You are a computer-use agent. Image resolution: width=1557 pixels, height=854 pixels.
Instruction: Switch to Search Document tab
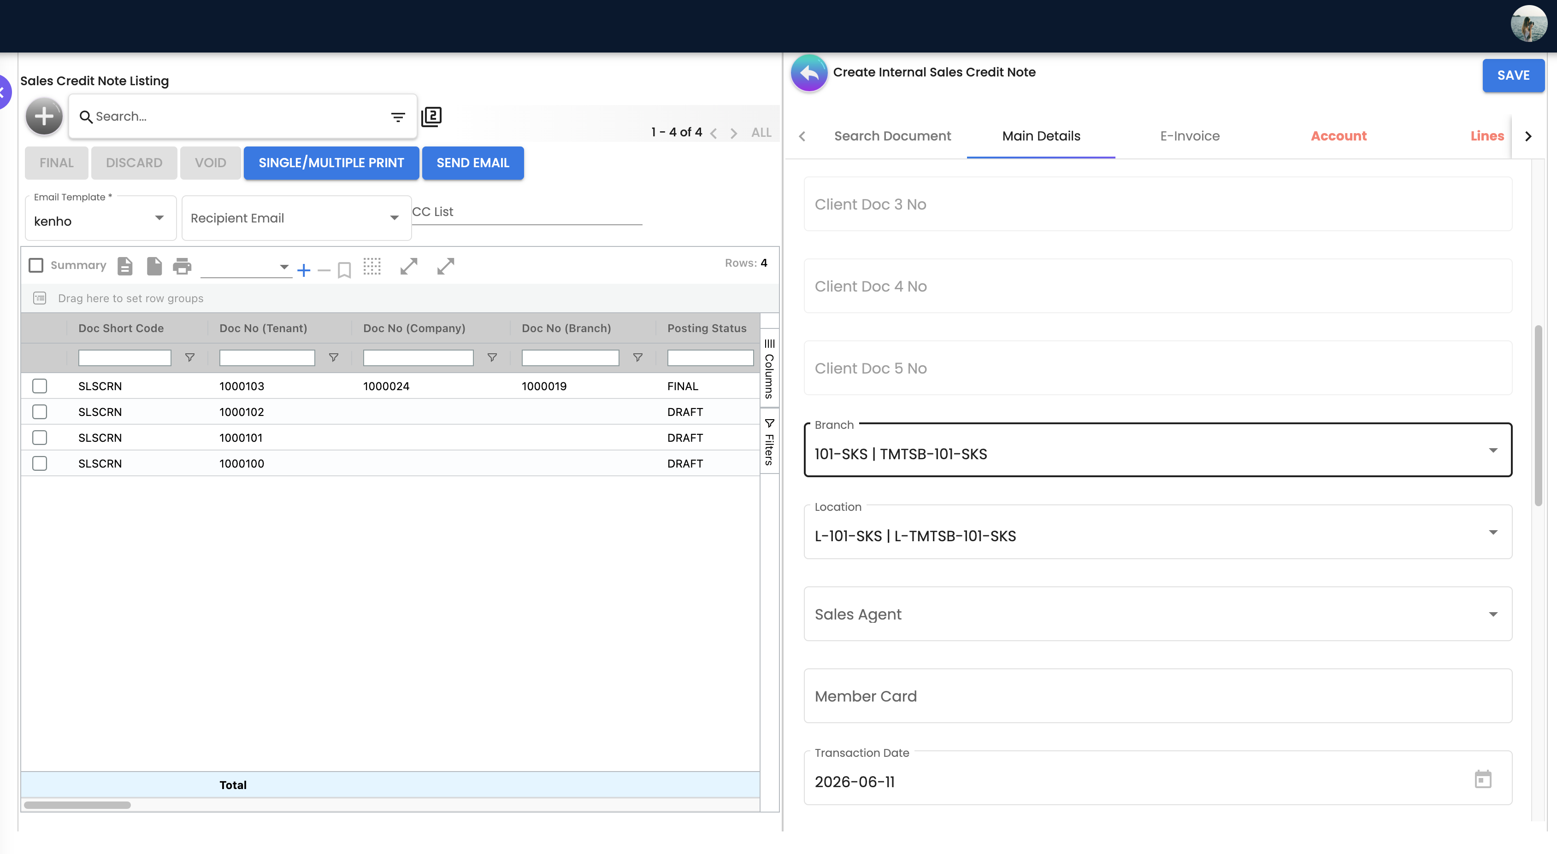(x=893, y=136)
